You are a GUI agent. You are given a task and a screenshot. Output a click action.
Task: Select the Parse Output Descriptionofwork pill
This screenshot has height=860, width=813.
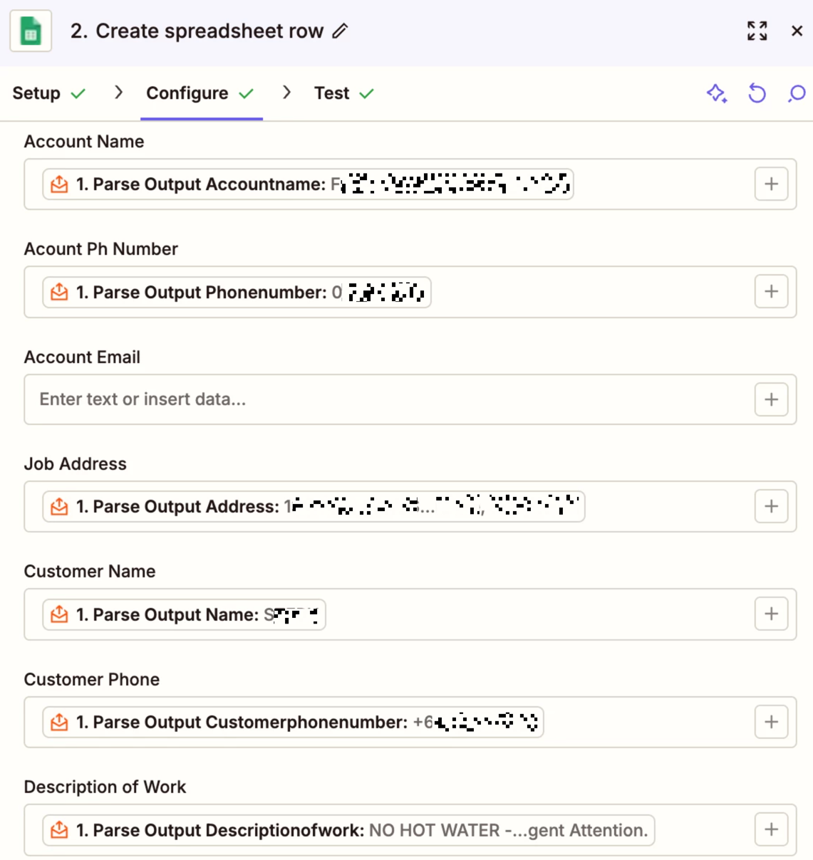coord(348,830)
